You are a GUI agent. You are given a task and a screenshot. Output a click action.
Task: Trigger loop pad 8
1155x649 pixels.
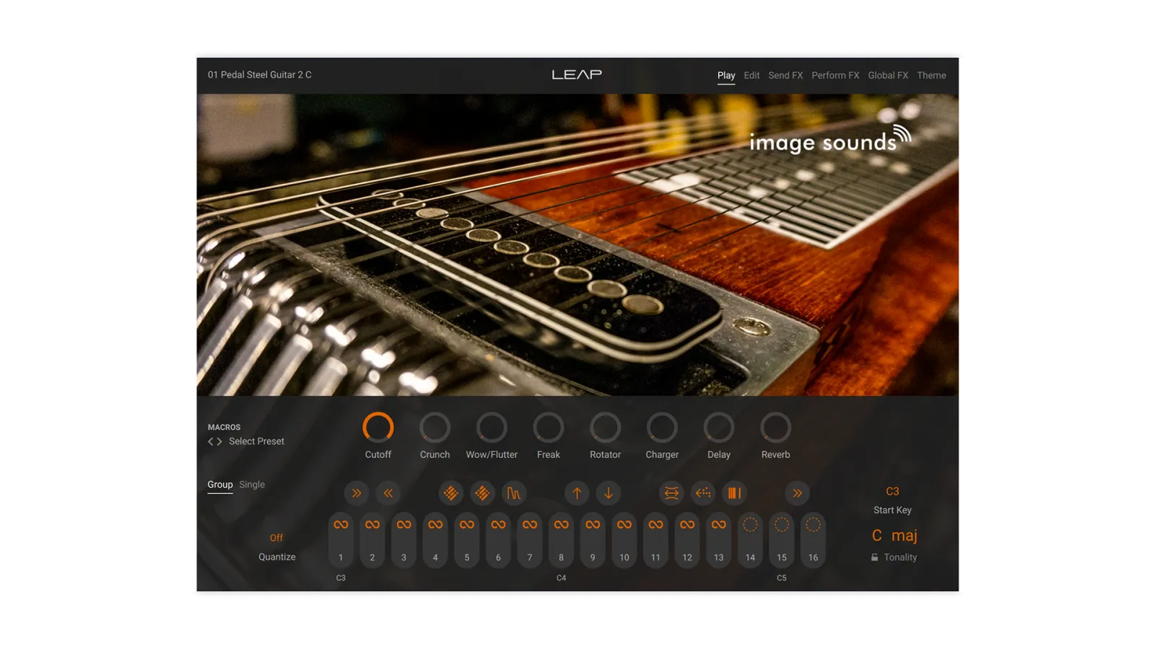(561, 541)
